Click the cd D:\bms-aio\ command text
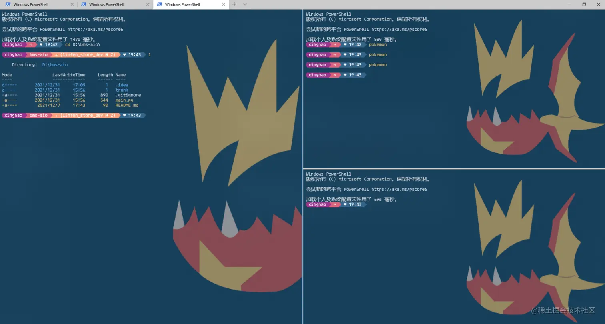 point(83,44)
